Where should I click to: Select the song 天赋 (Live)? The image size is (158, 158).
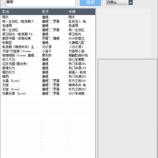11,89
